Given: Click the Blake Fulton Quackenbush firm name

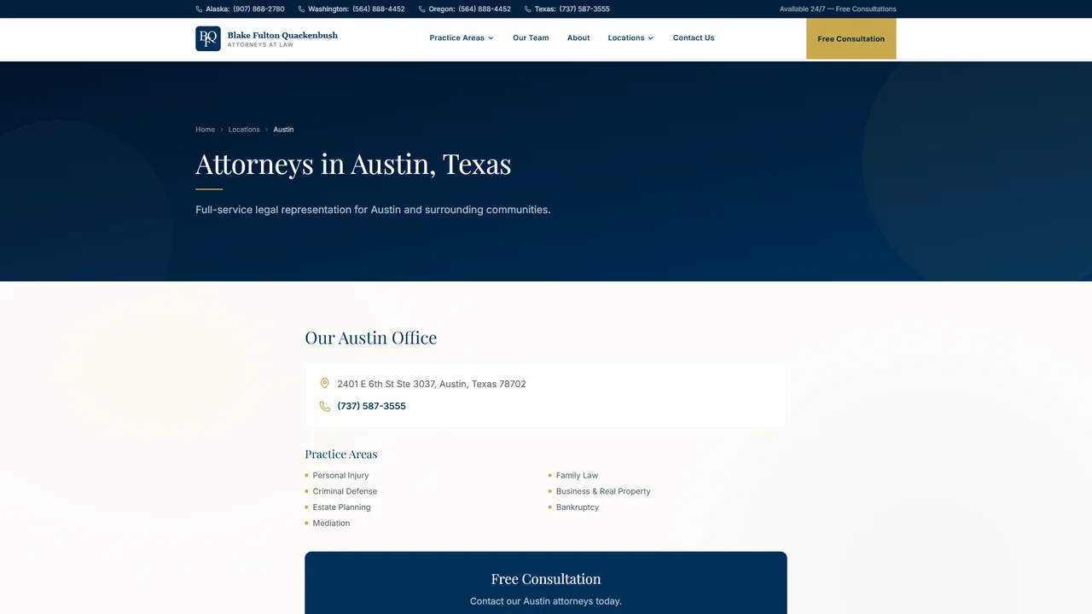Looking at the screenshot, I should point(282,35).
